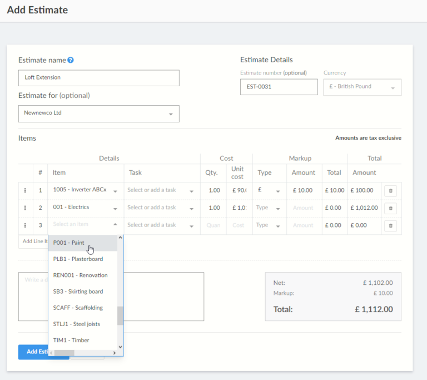Click the Total £ 1,112.00 value

tap(374, 309)
